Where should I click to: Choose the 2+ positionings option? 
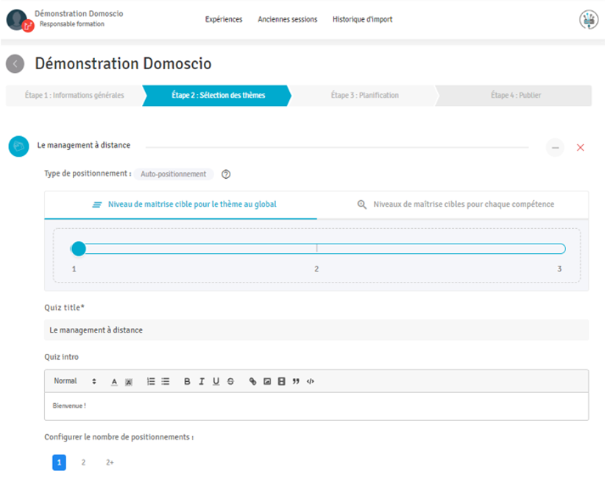point(110,462)
